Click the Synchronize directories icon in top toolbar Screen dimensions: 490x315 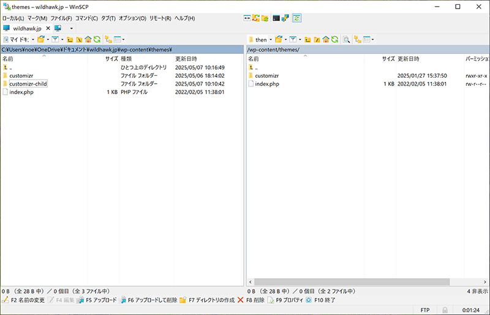(x=255, y=18)
